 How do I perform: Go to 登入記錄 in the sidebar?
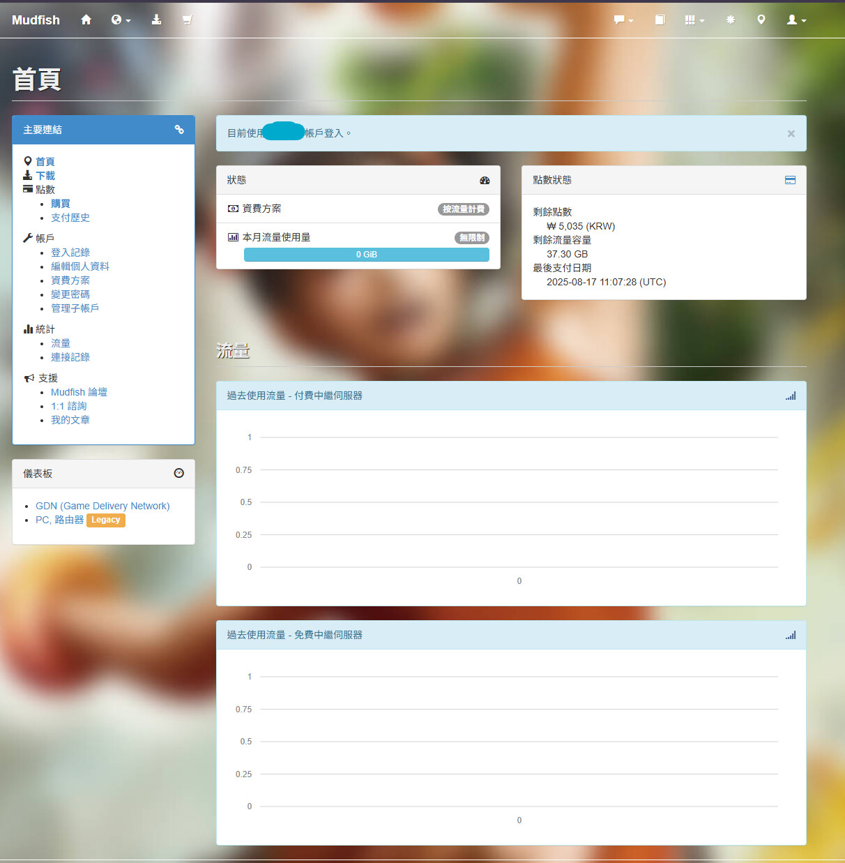(x=70, y=253)
